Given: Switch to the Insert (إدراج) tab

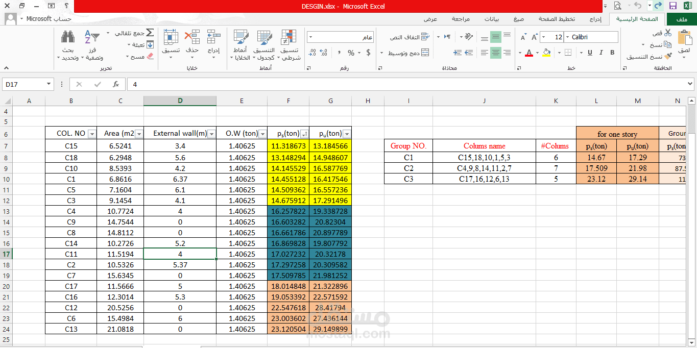Looking at the screenshot, I should 595,19.
